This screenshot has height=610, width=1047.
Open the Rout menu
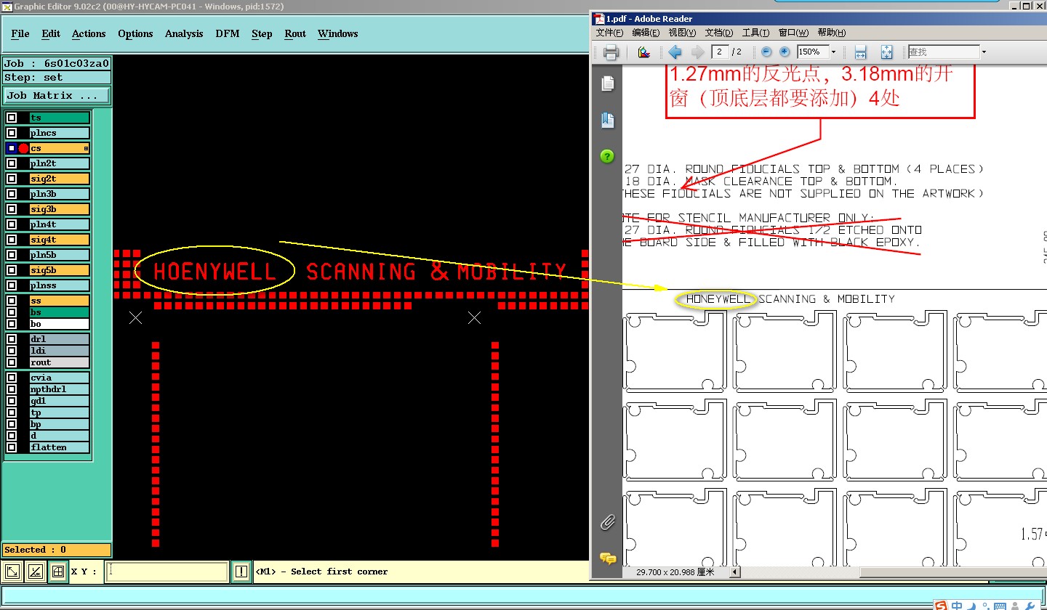295,33
